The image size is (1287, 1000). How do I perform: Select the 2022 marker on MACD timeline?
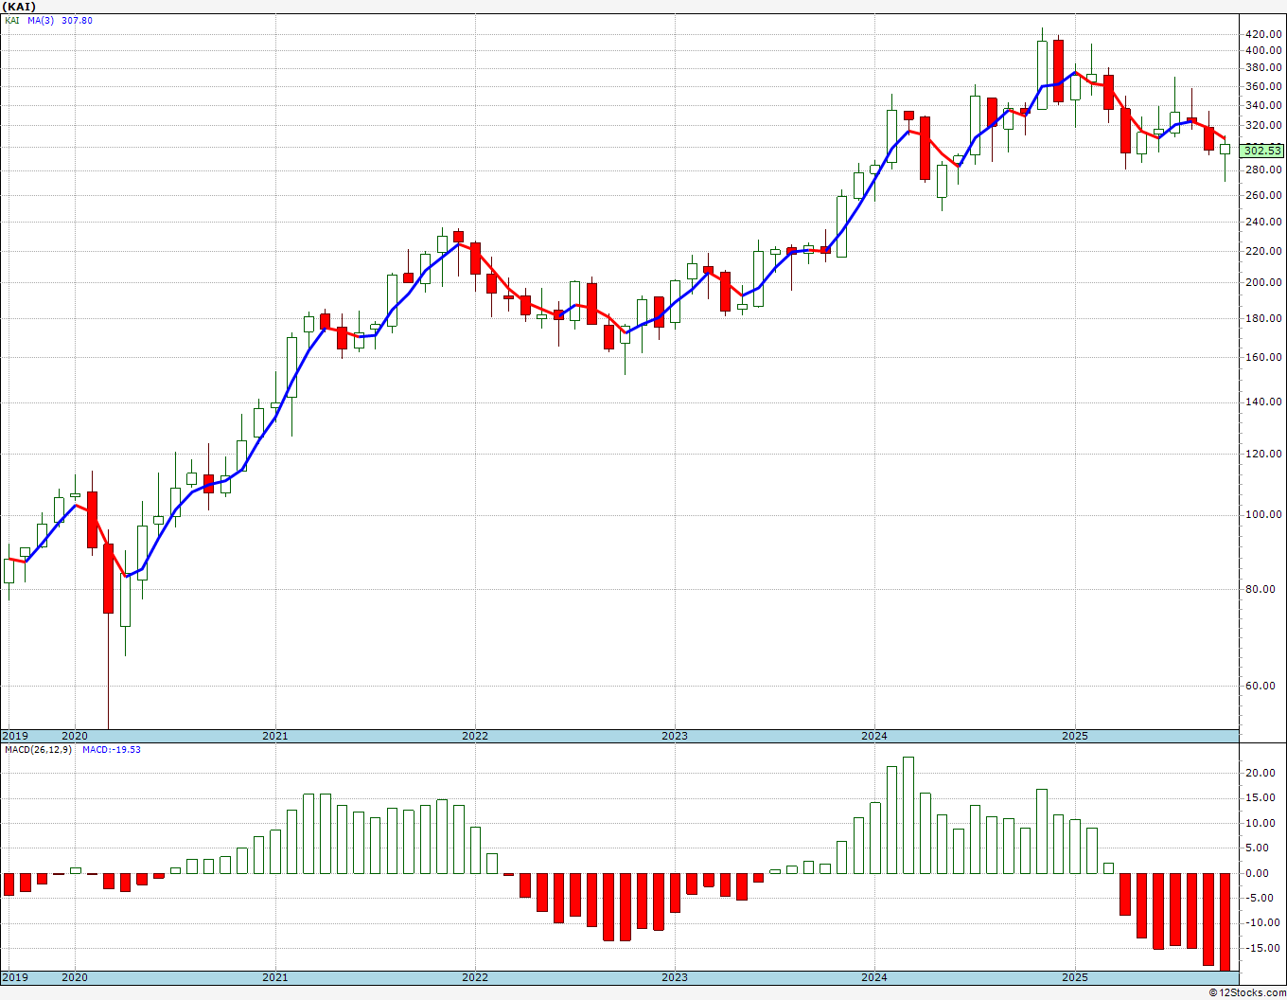pos(475,977)
